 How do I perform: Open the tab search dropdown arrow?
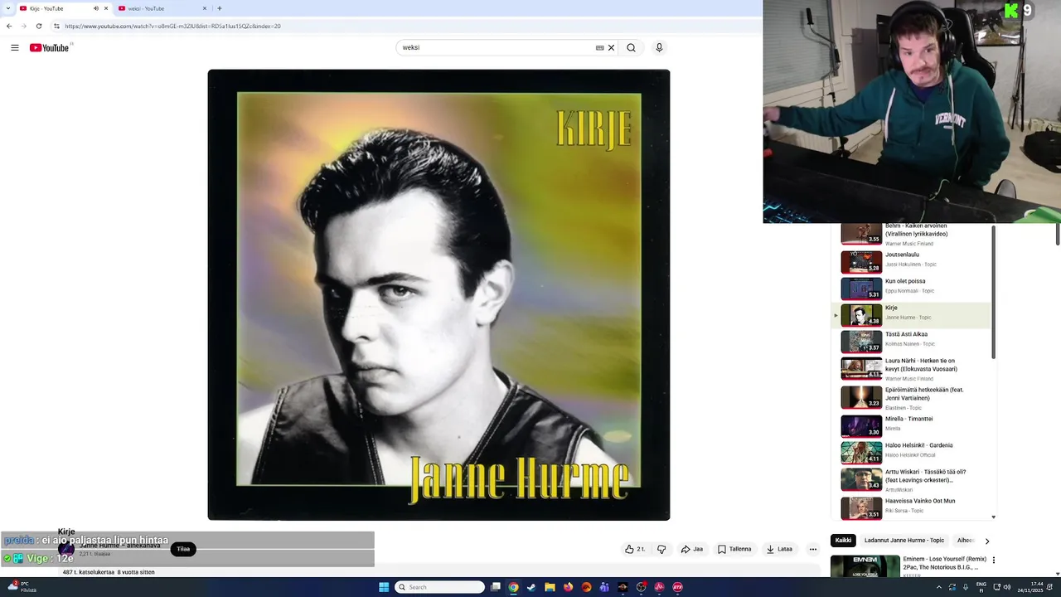(x=9, y=8)
